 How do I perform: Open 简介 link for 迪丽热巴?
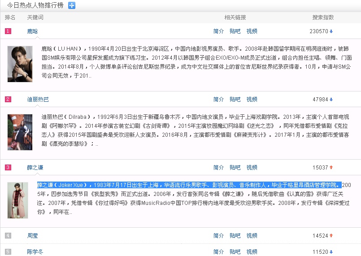click(218, 100)
